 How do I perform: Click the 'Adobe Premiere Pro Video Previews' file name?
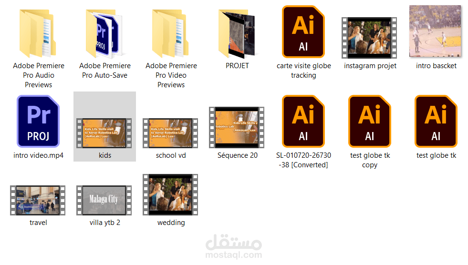[171, 75]
